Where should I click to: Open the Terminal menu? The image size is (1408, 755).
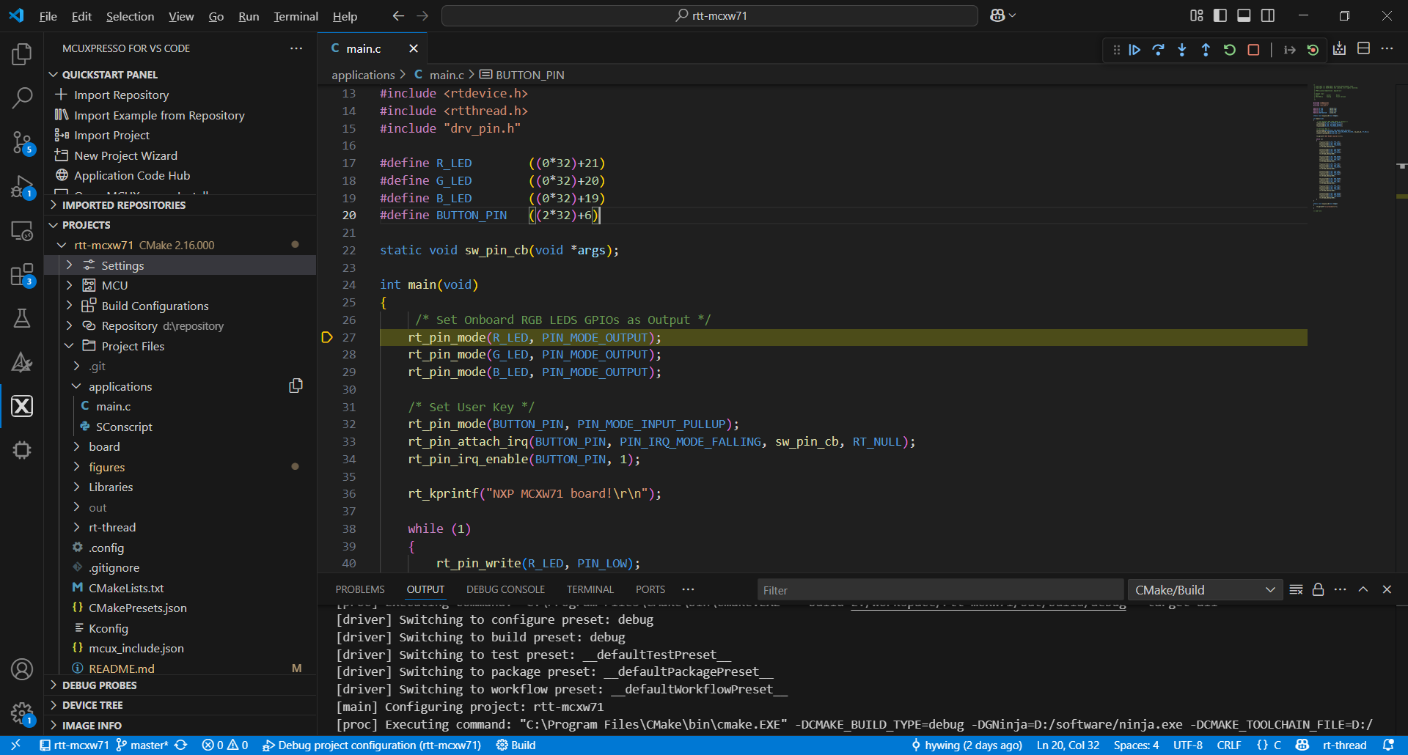(296, 16)
